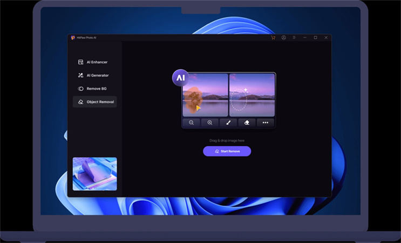Click the zoom out magnifier icon
This screenshot has height=243, width=401.
[x=191, y=123]
